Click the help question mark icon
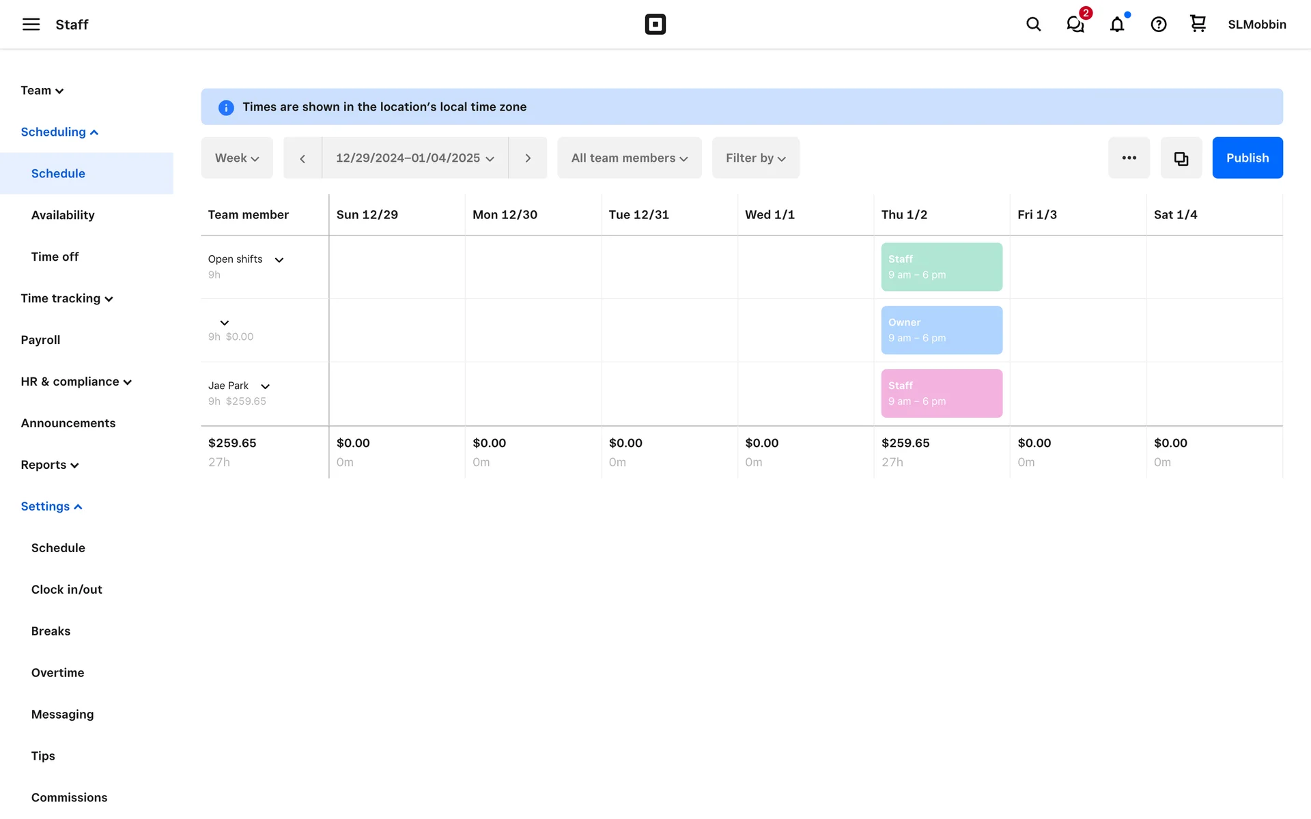This screenshot has height=819, width=1311. [x=1158, y=25]
